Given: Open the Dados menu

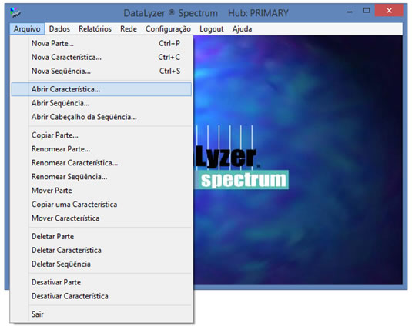Looking at the screenshot, I should point(59,29).
